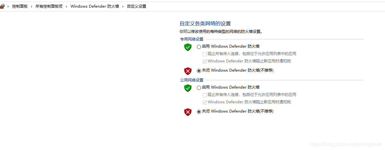Click the 专用网络设置 section label
This screenshot has height=150, width=385.
pyautogui.click(x=192, y=39)
